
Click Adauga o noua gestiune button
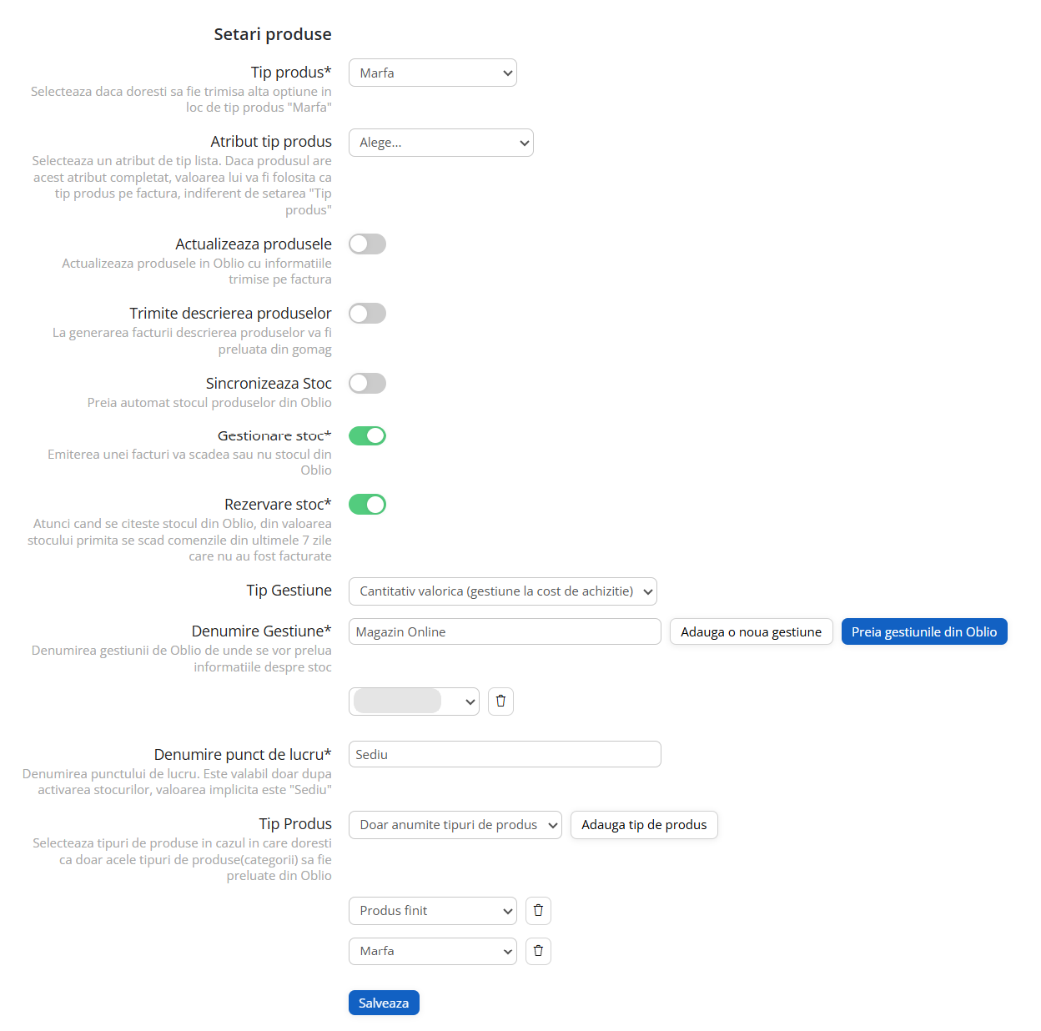[x=751, y=631]
